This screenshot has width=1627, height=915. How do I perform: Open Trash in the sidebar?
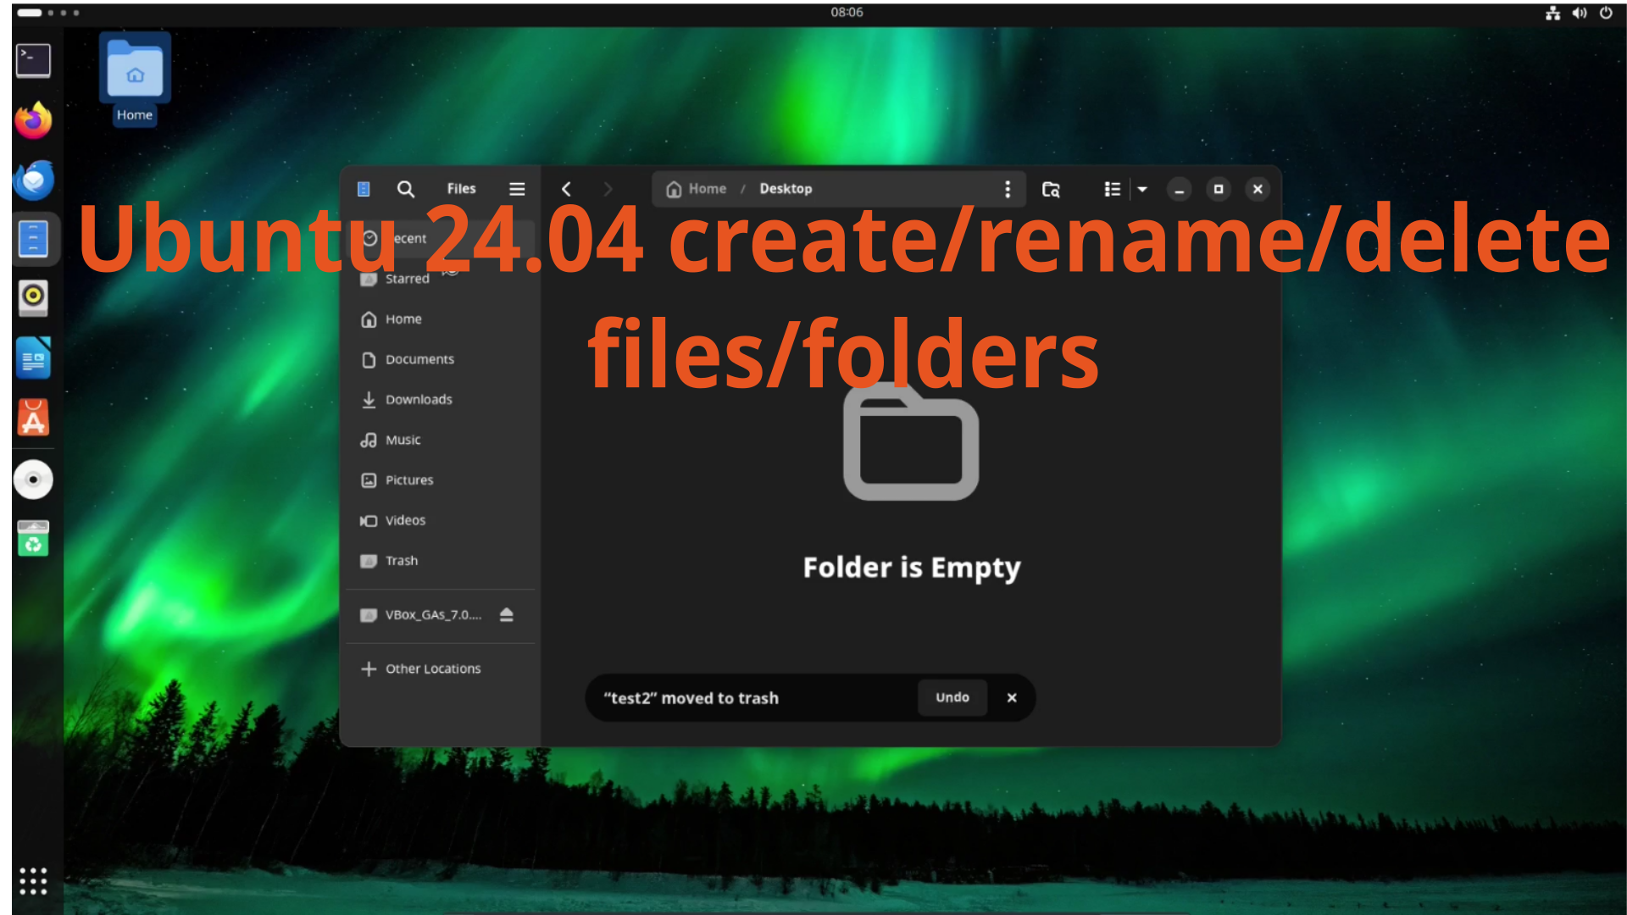401,561
